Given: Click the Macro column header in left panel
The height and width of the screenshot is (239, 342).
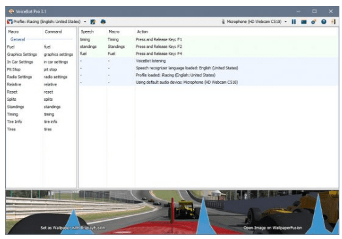Looking at the screenshot, I should [x=13, y=31].
